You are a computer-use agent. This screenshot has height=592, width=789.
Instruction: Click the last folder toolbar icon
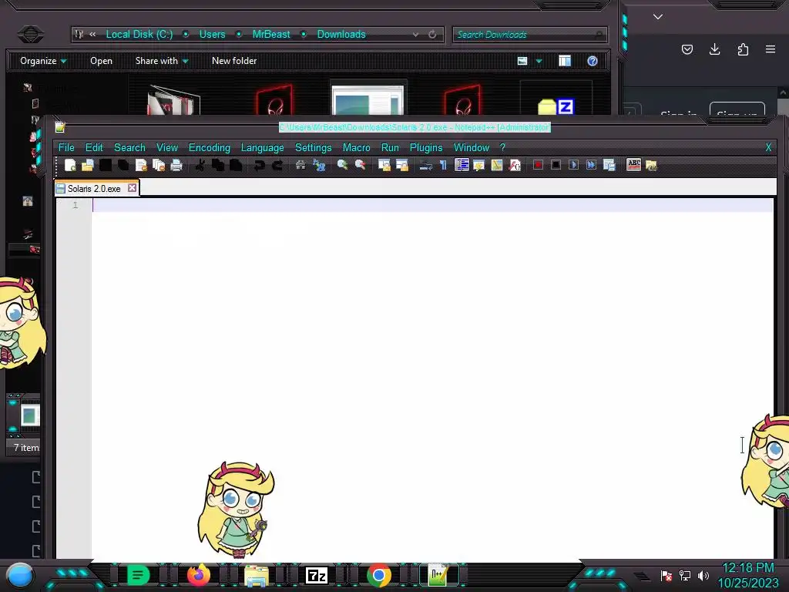pos(651,165)
